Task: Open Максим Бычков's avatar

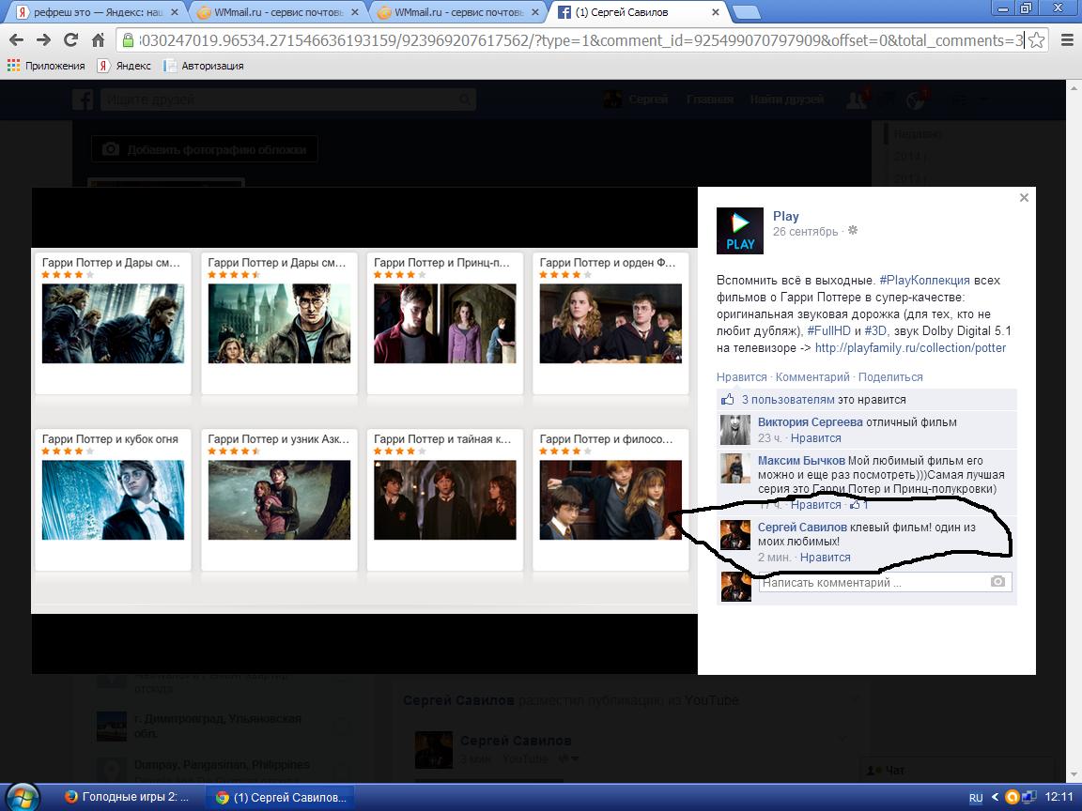Action: click(x=734, y=469)
